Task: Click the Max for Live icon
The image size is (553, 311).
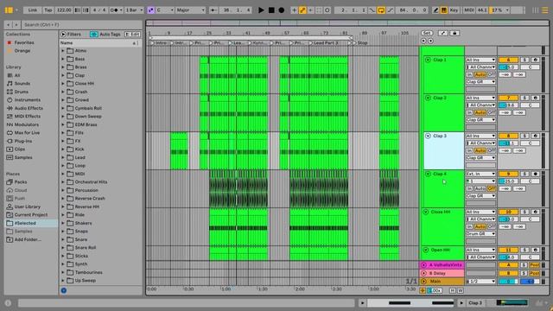Action: [x=10, y=132]
